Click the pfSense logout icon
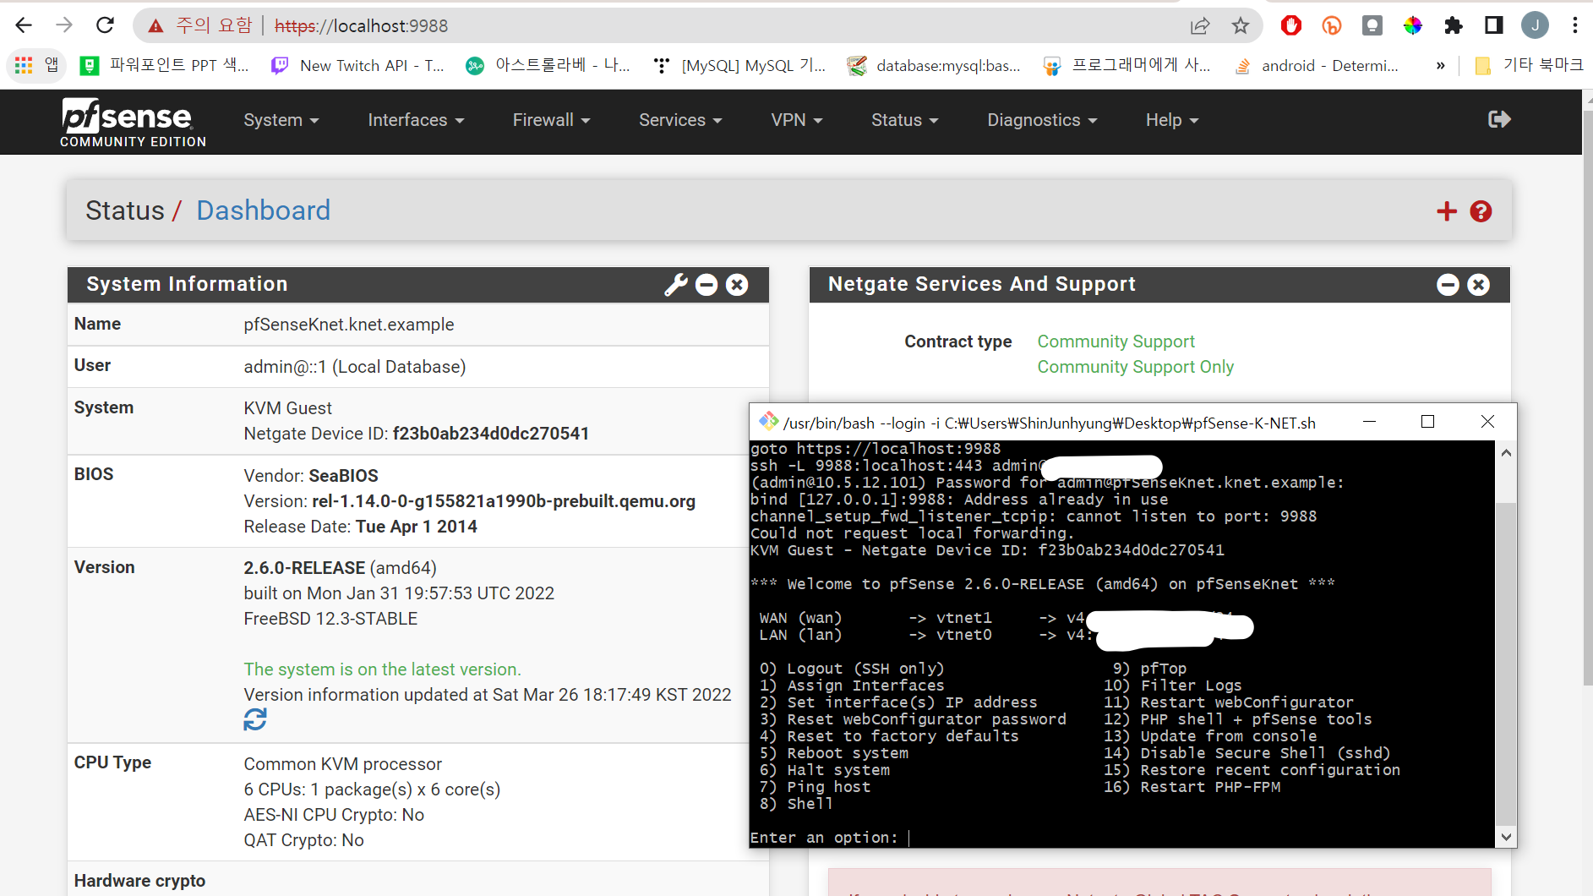The width and height of the screenshot is (1593, 896). [1499, 119]
